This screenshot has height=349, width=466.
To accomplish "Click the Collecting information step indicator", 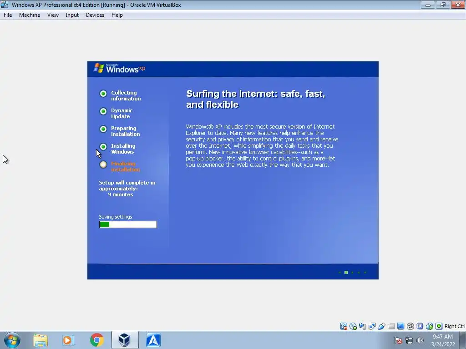I will pyautogui.click(x=103, y=94).
